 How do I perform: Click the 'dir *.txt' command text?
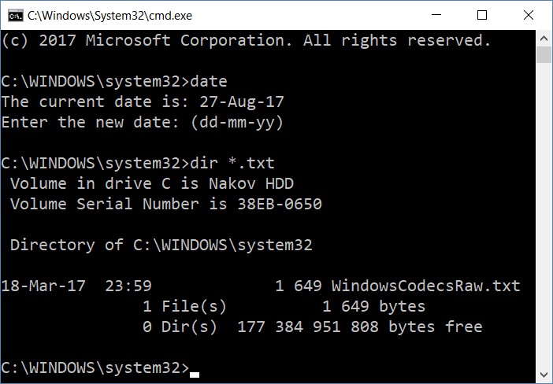[232, 163]
